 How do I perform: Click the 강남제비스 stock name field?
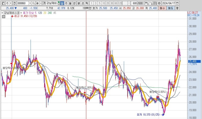(x=53, y=3)
